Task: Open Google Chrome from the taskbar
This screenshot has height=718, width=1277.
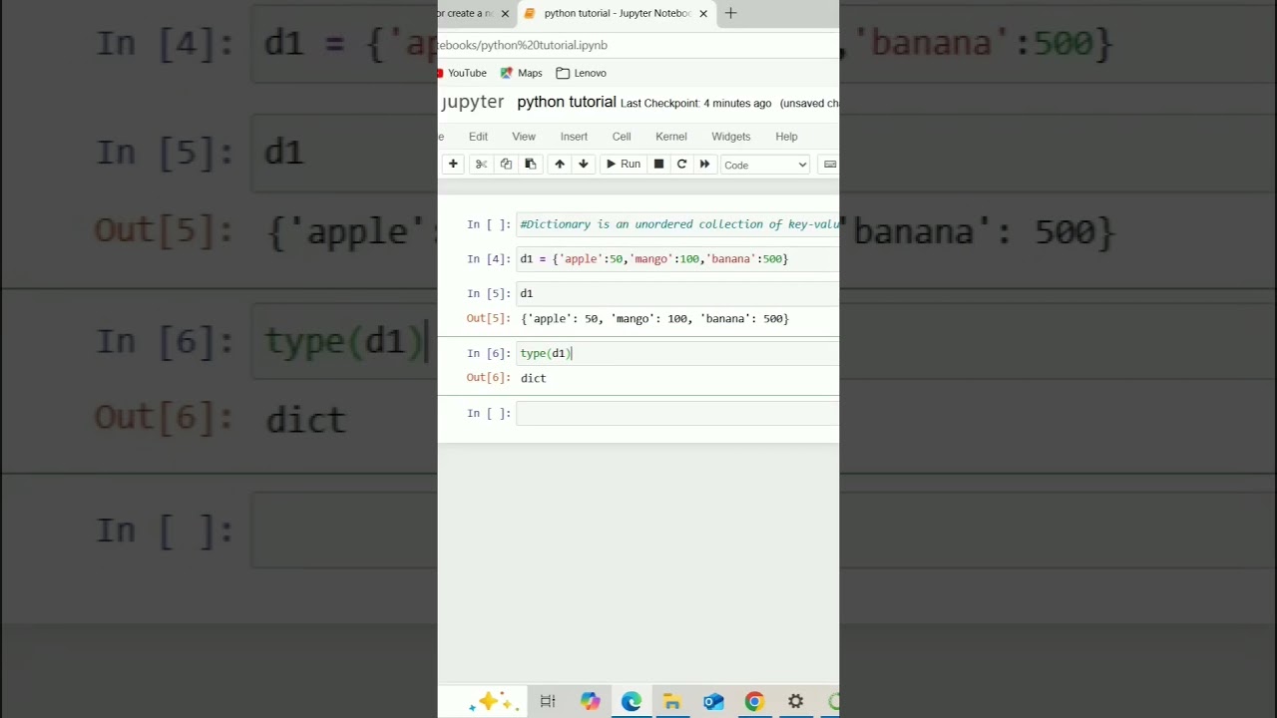Action: click(754, 702)
